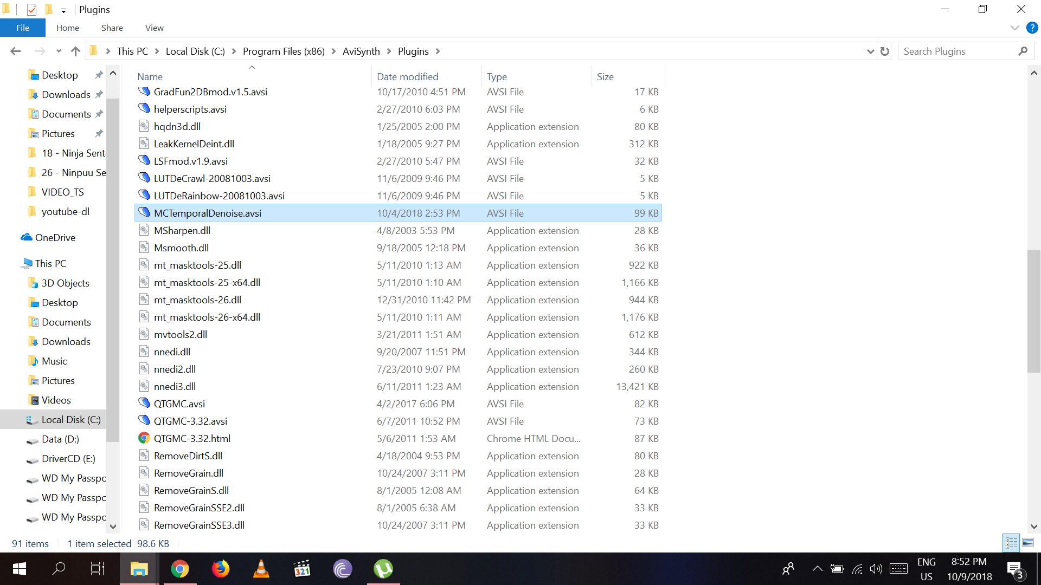The height and width of the screenshot is (585, 1041).
Task: Open VLC media player from taskbar
Action: (x=261, y=569)
